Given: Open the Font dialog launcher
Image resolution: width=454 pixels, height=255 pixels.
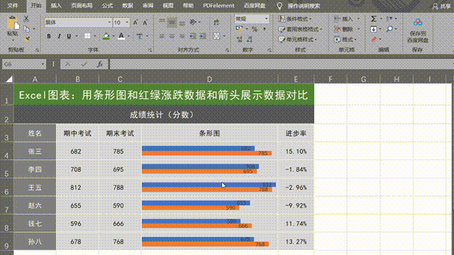Looking at the screenshot, I should pos(150,50).
